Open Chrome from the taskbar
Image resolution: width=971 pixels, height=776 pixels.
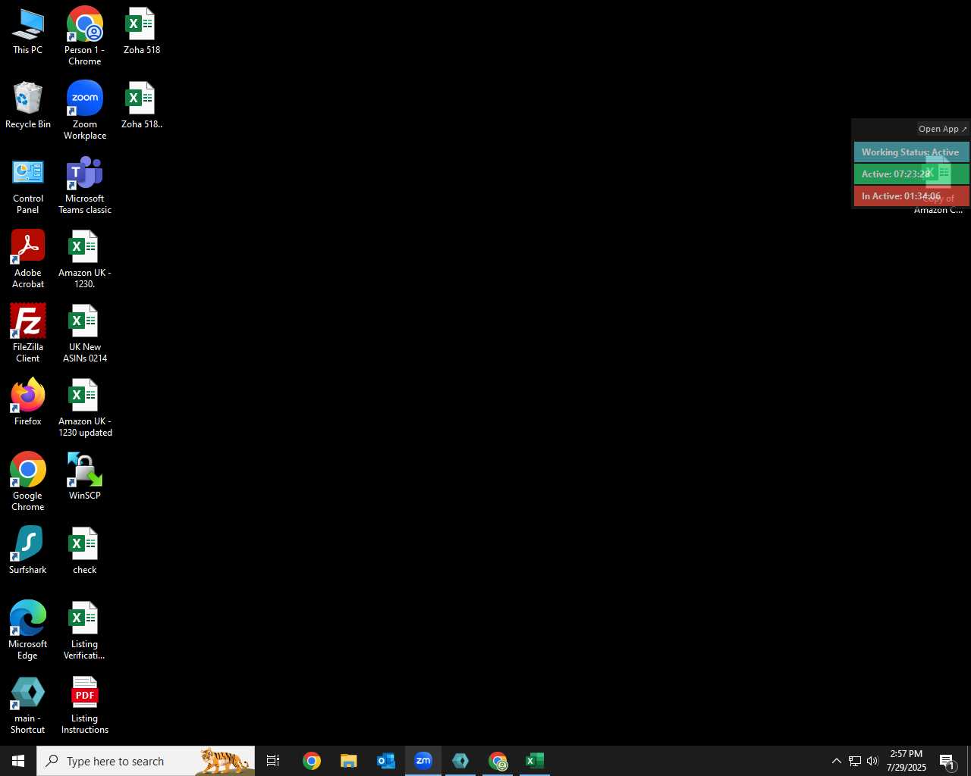(312, 761)
